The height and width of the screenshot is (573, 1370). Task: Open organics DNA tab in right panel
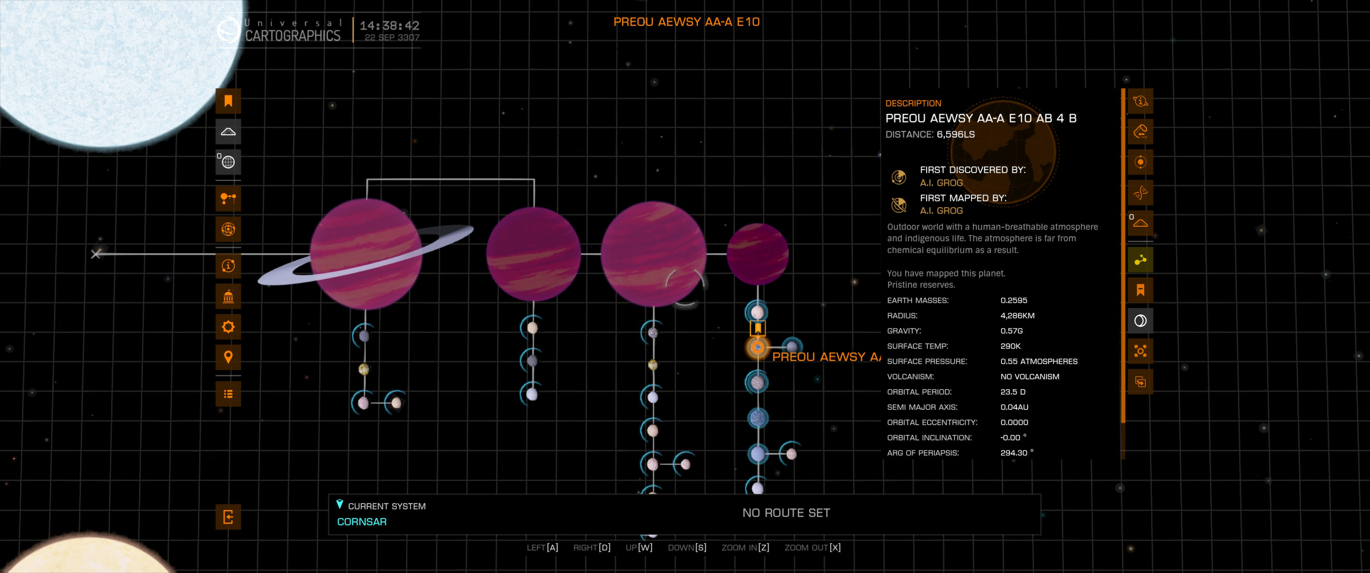click(x=1140, y=193)
